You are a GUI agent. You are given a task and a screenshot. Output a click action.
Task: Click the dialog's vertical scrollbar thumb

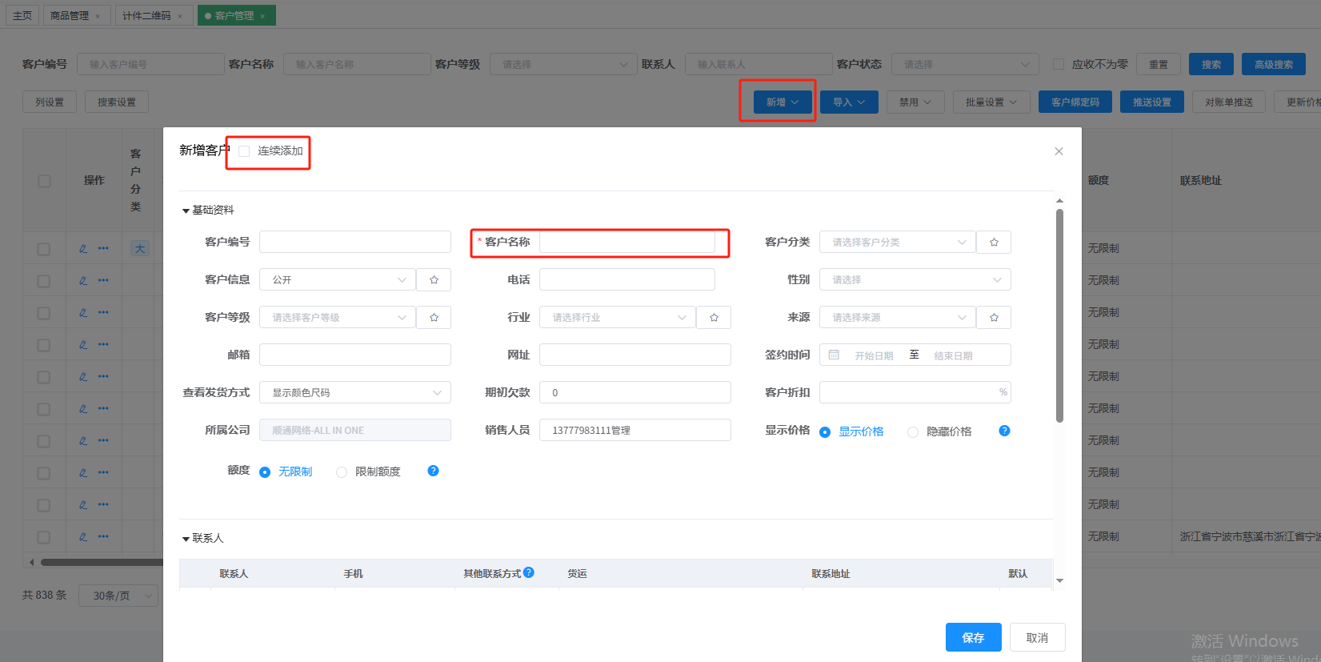1059,315
